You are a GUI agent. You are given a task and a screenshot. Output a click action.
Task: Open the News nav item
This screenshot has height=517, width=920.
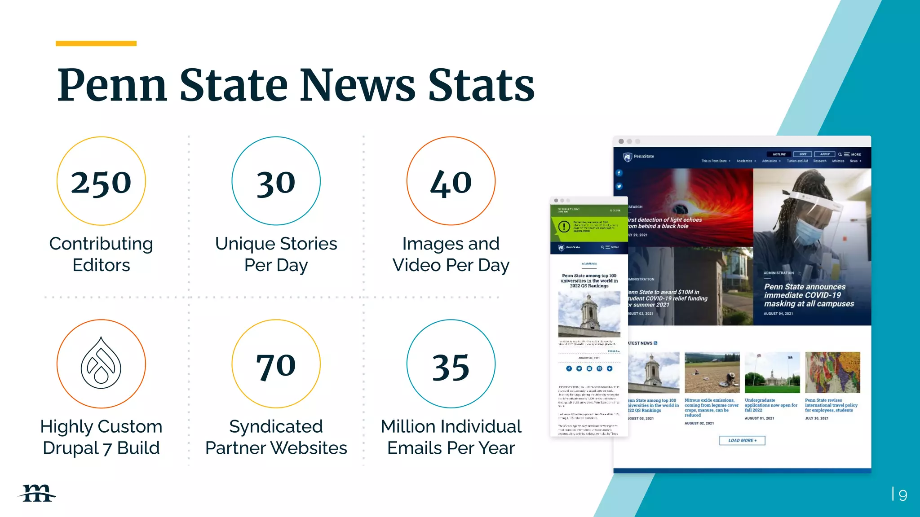tap(854, 161)
